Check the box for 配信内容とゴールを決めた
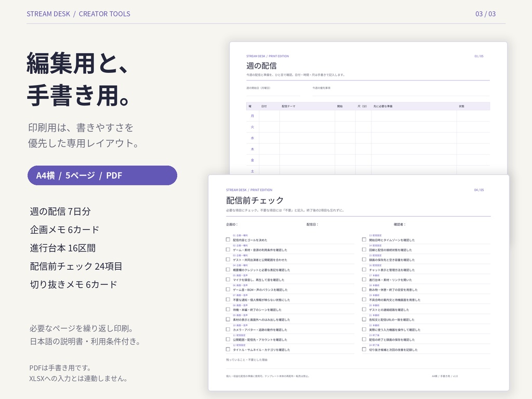 click(x=228, y=240)
